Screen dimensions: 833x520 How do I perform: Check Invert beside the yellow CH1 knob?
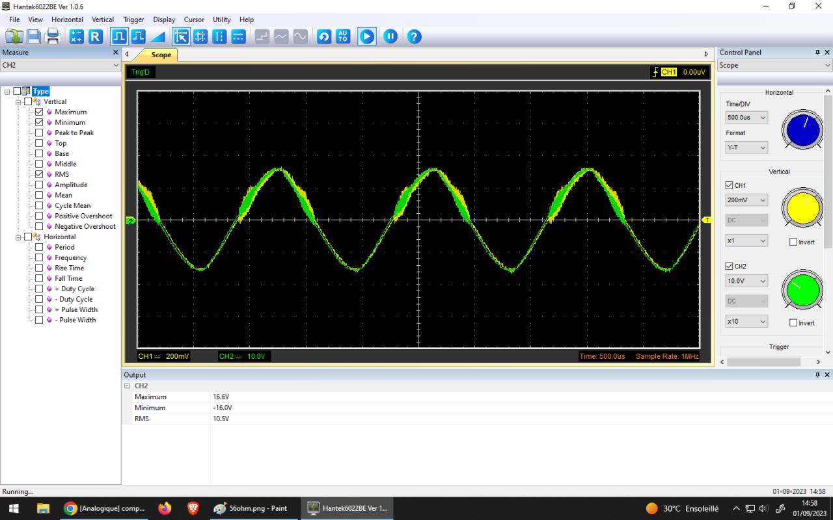793,242
